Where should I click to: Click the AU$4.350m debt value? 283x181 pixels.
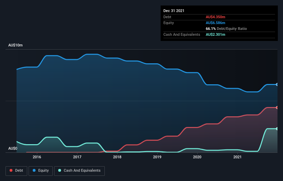215,17
